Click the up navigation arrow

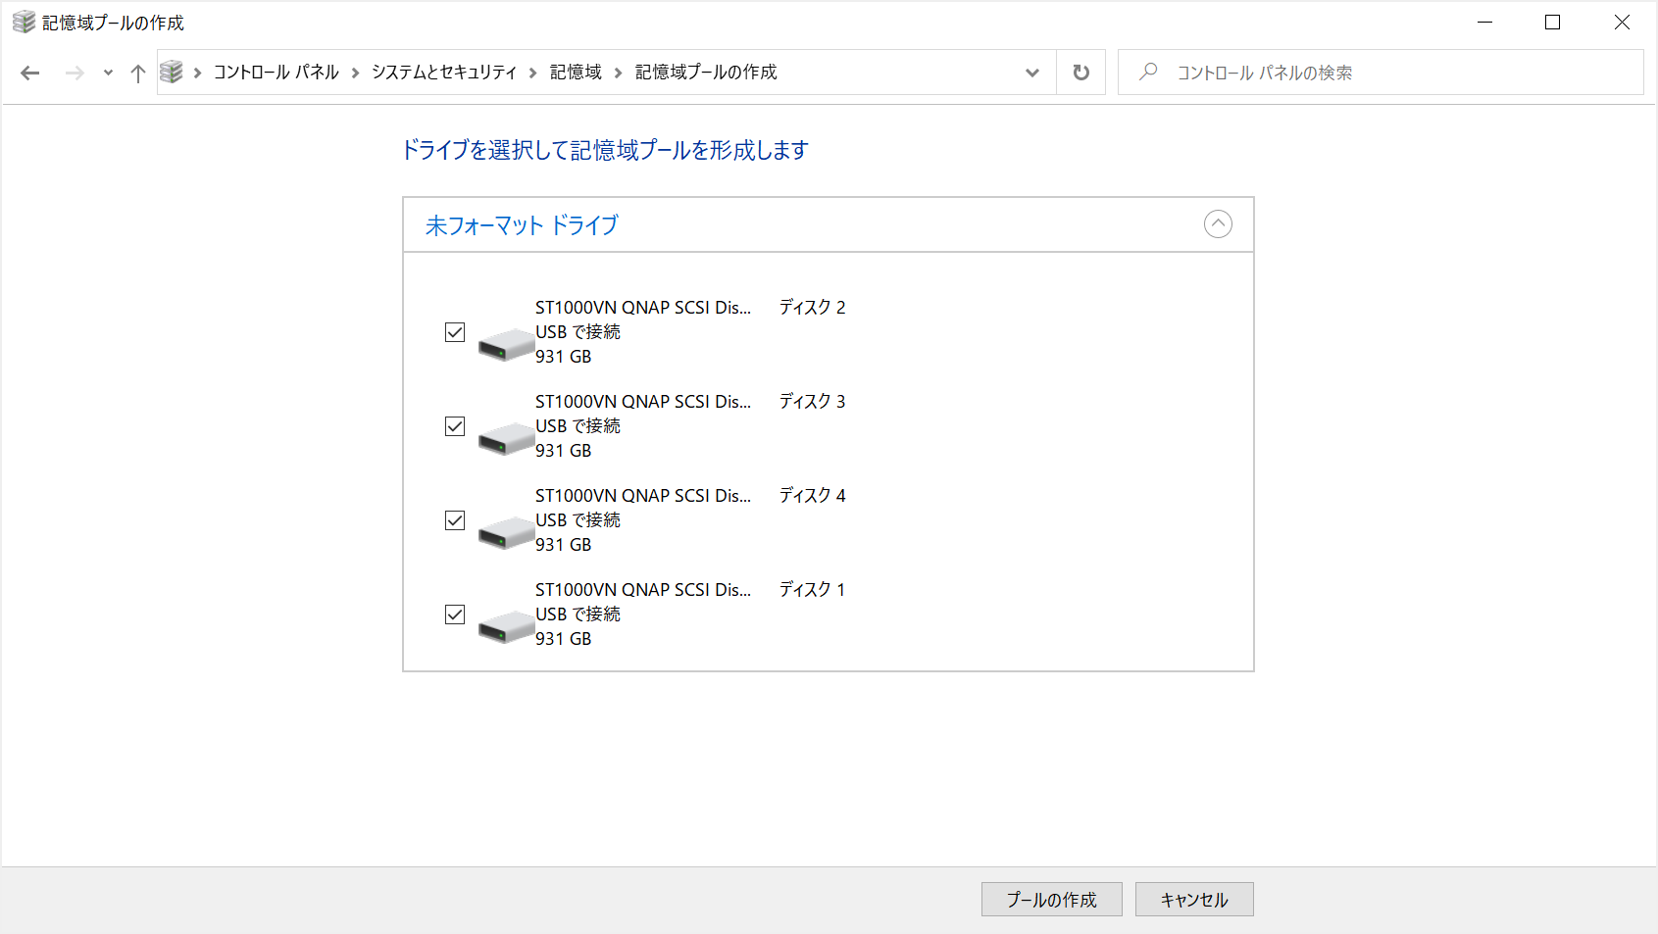click(x=137, y=72)
